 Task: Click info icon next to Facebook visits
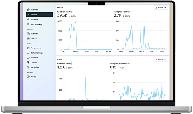click(x=71, y=63)
